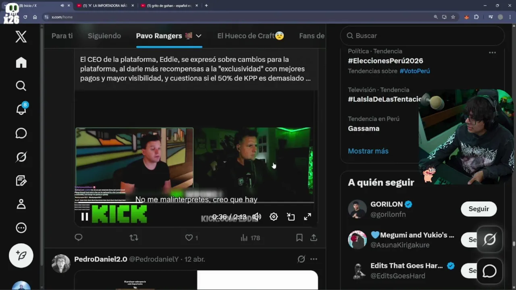516x290 pixels.
Task: Bookmark the Kick CEO post
Action: [300, 238]
